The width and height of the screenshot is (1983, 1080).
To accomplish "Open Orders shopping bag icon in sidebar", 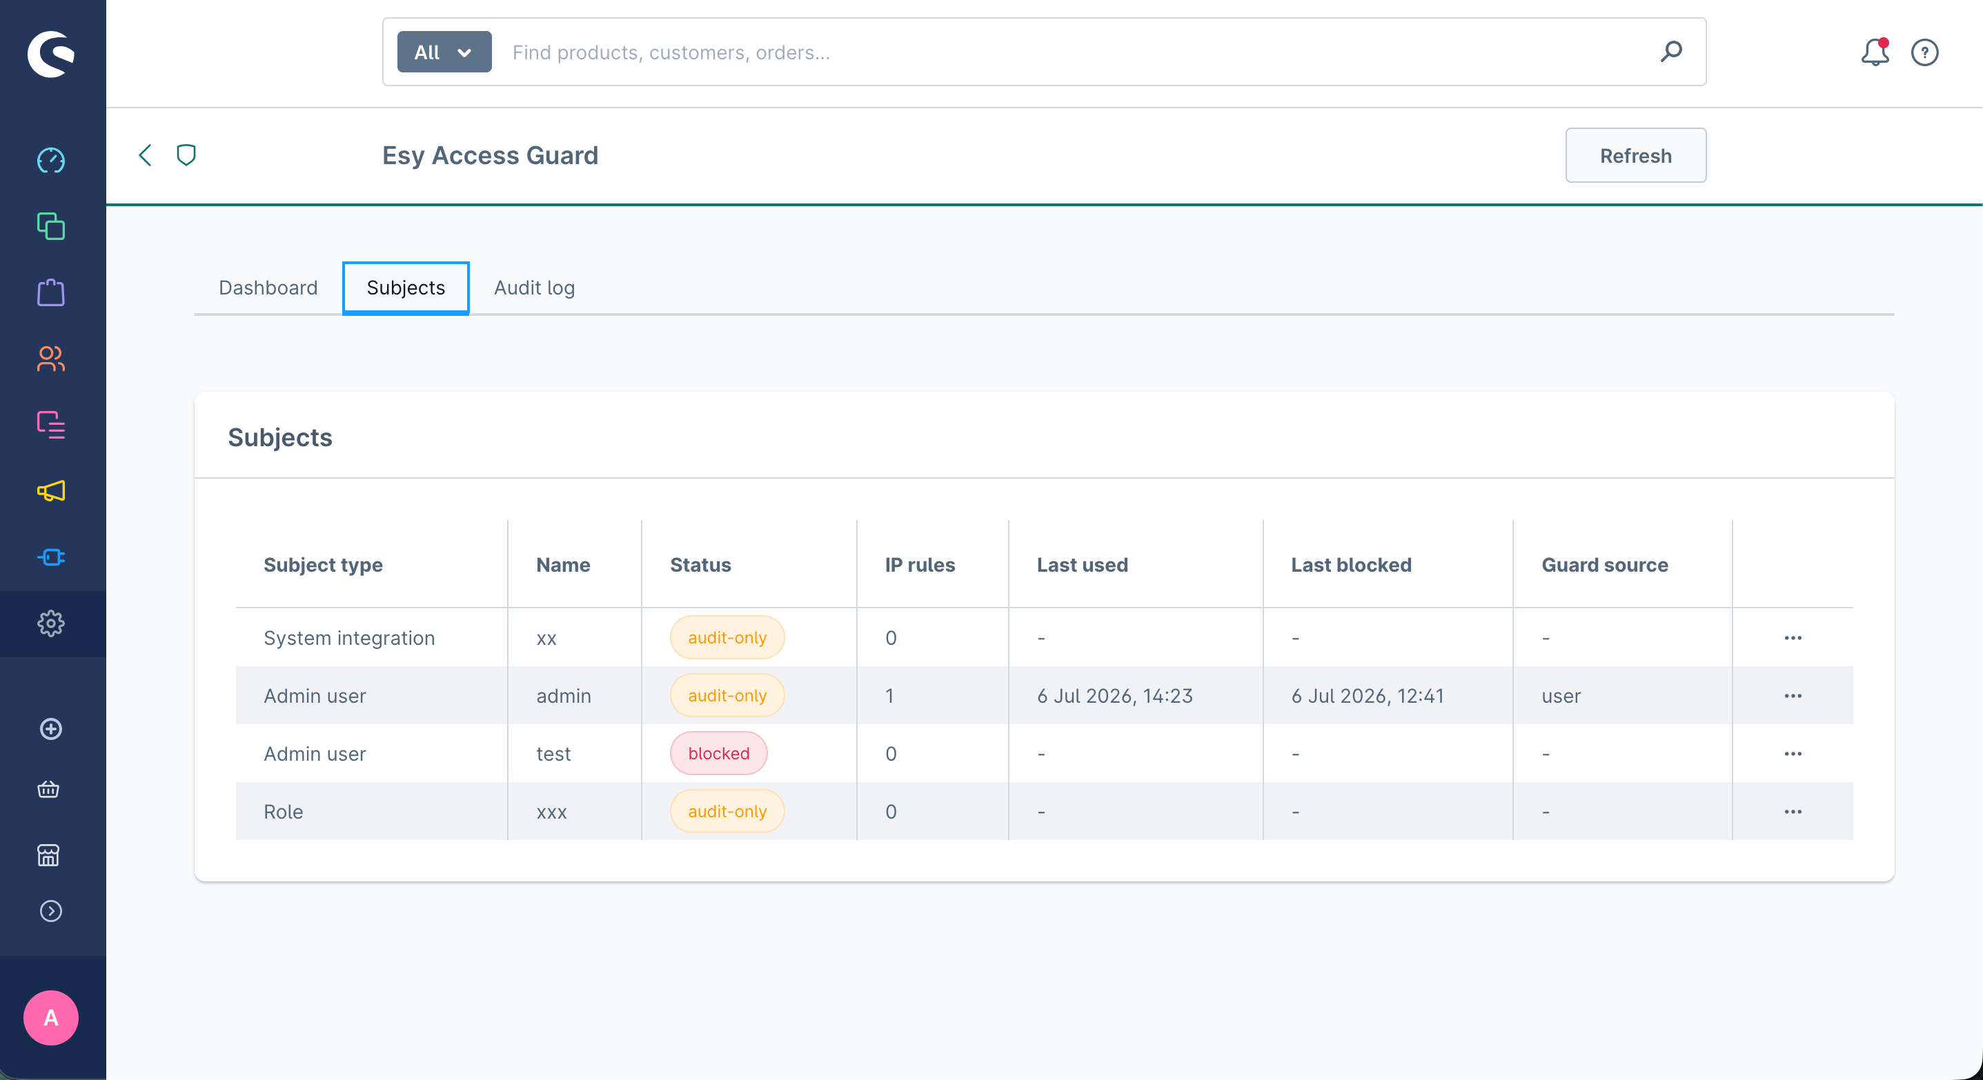I will tap(51, 292).
